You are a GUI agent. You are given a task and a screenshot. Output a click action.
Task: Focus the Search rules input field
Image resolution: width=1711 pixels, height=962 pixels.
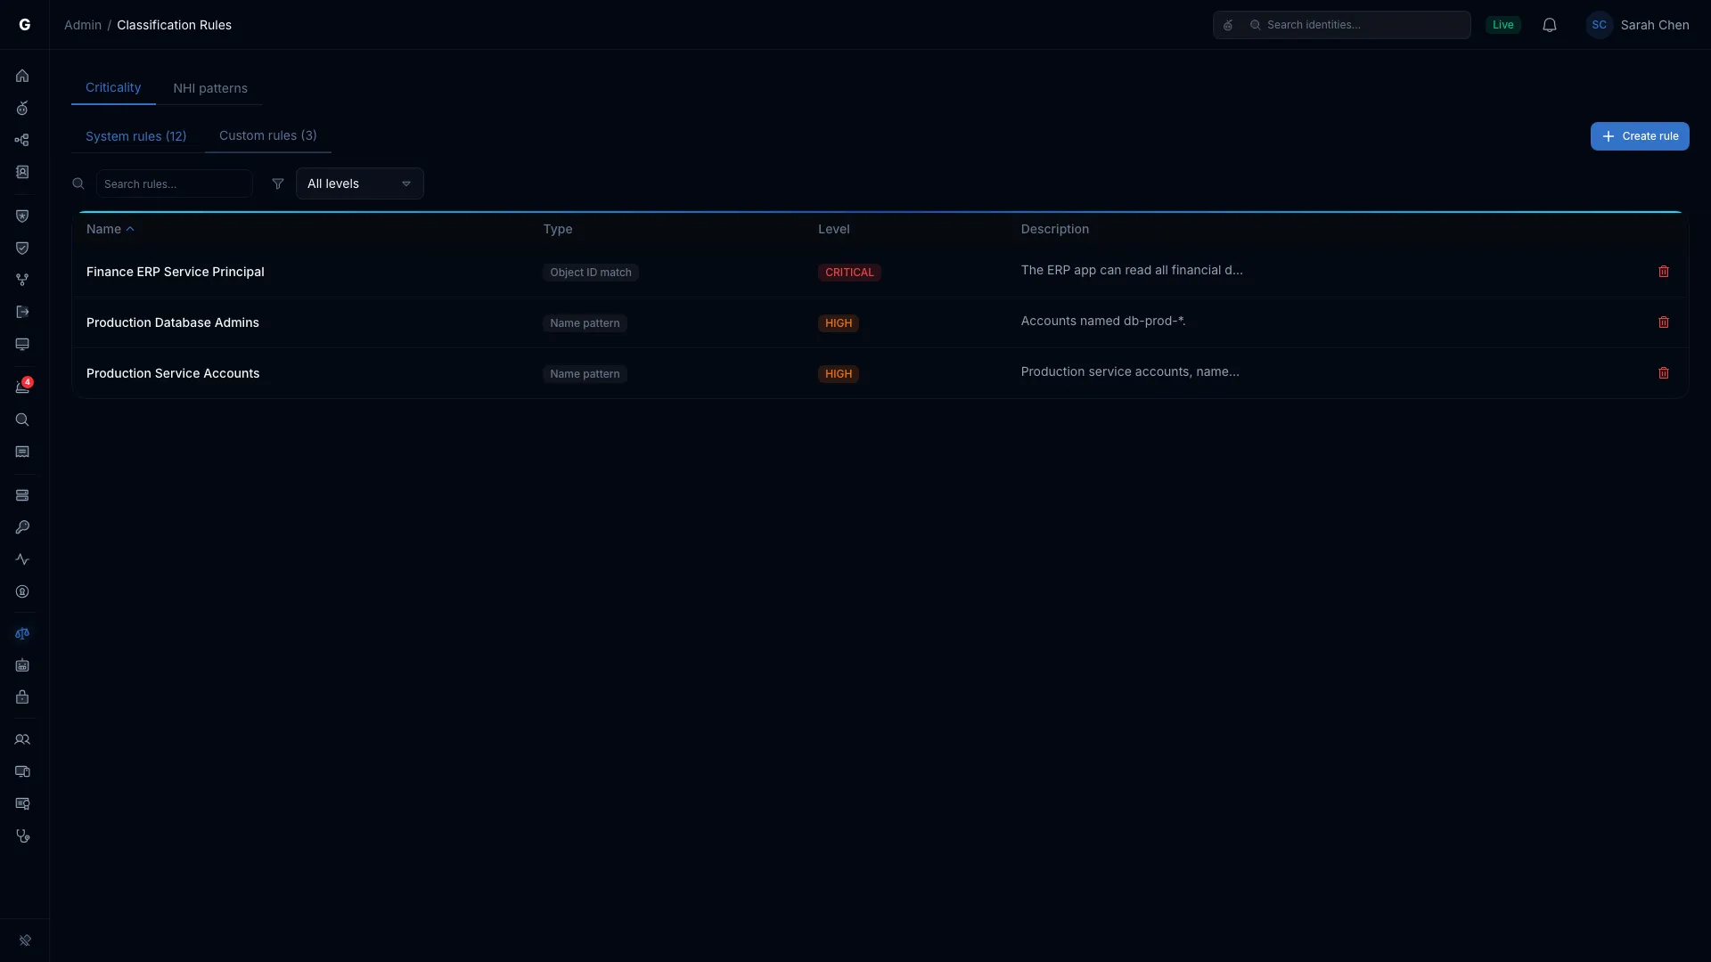[x=175, y=183]
